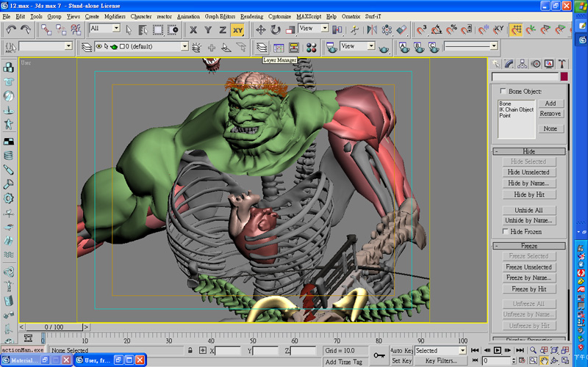Image resolution: width=588 pixels, height=367 pixels.
Task: Click the Mirror tool icon
Action: pyautogui.click(x=372, y=29)
